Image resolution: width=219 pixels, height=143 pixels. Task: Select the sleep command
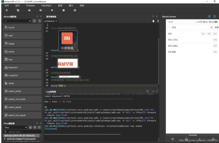coord(22,83)
